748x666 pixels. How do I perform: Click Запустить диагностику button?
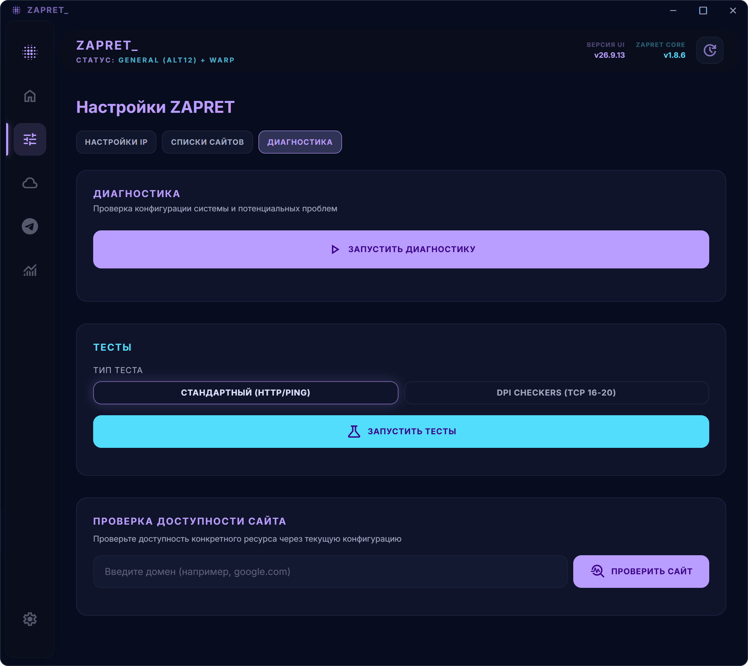[x=401, y=249]
